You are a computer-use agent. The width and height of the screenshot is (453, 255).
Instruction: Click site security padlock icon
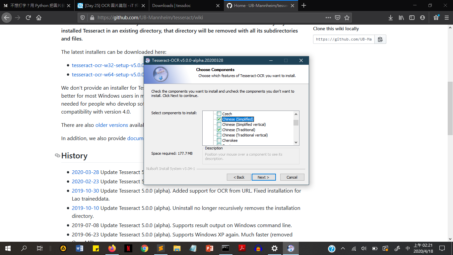pos(92,18)
